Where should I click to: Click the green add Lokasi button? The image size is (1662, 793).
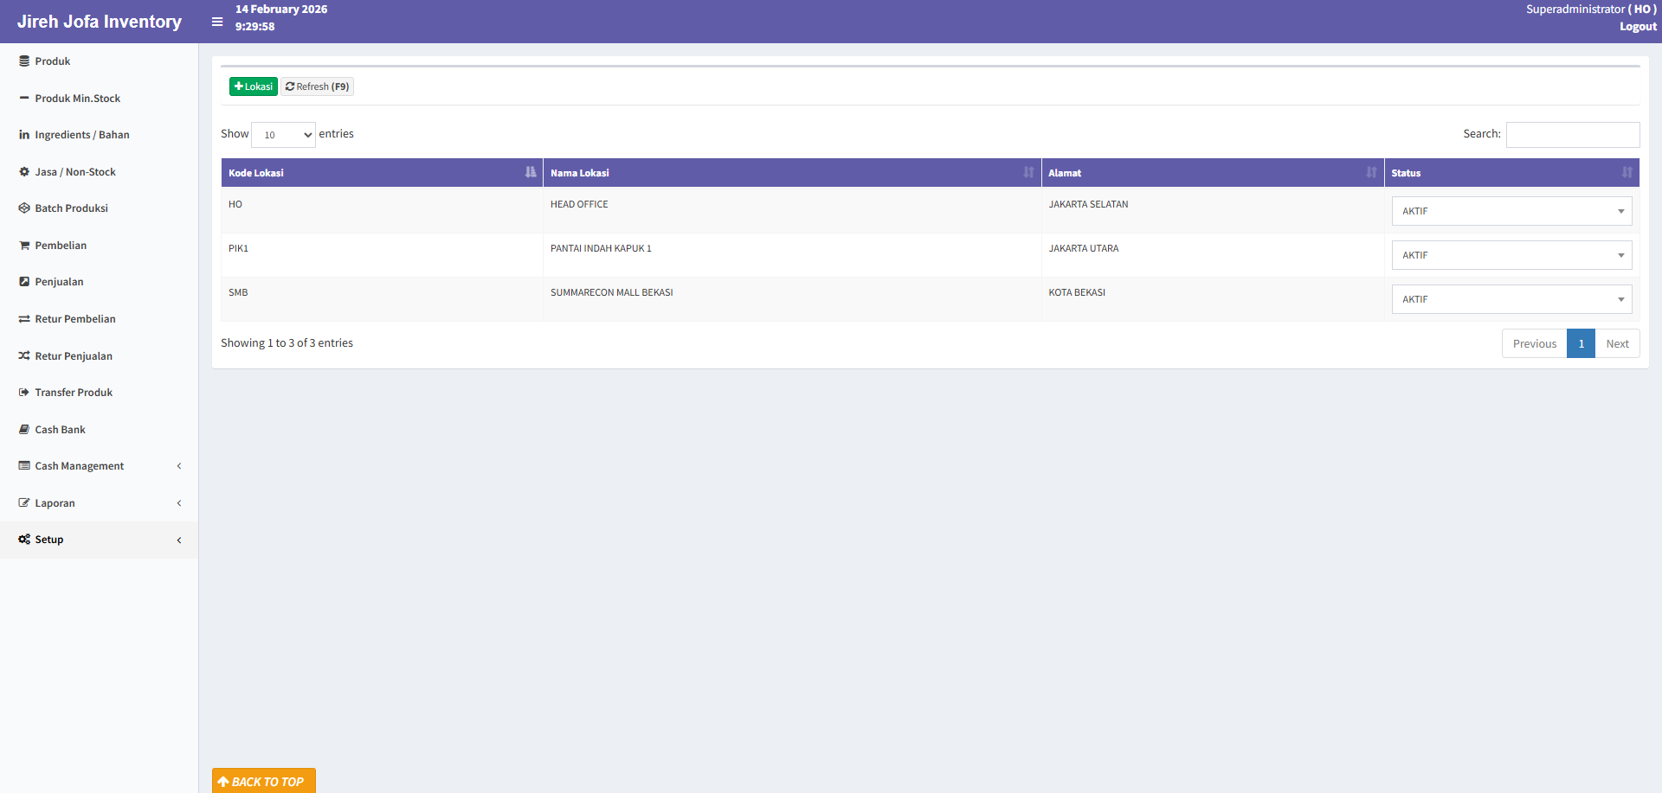coord(253,86)
